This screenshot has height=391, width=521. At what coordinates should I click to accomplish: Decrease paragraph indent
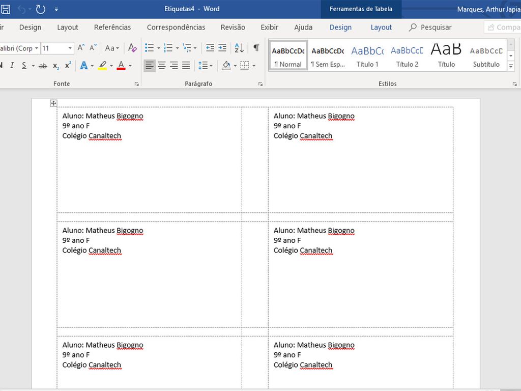point(210,48)
